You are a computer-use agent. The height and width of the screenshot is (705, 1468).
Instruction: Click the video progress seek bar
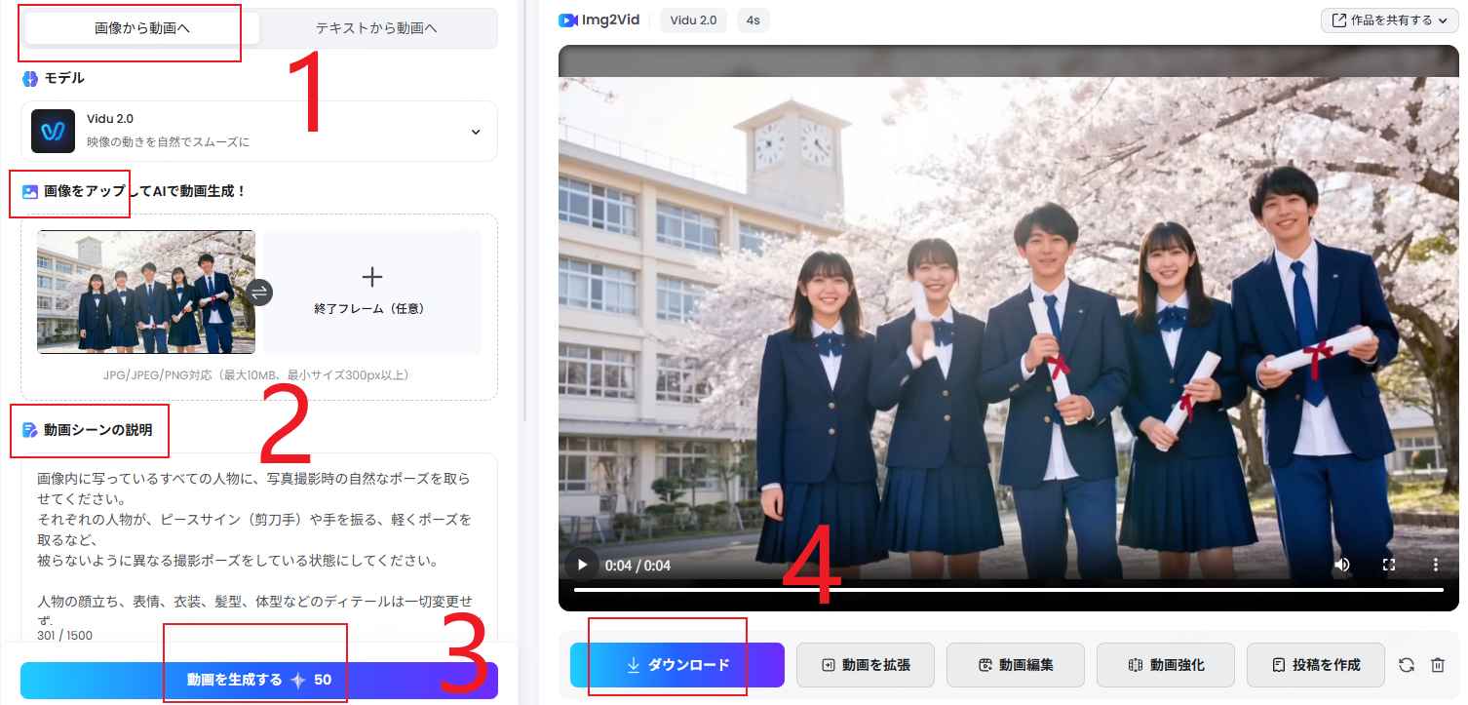point(1008,590)
